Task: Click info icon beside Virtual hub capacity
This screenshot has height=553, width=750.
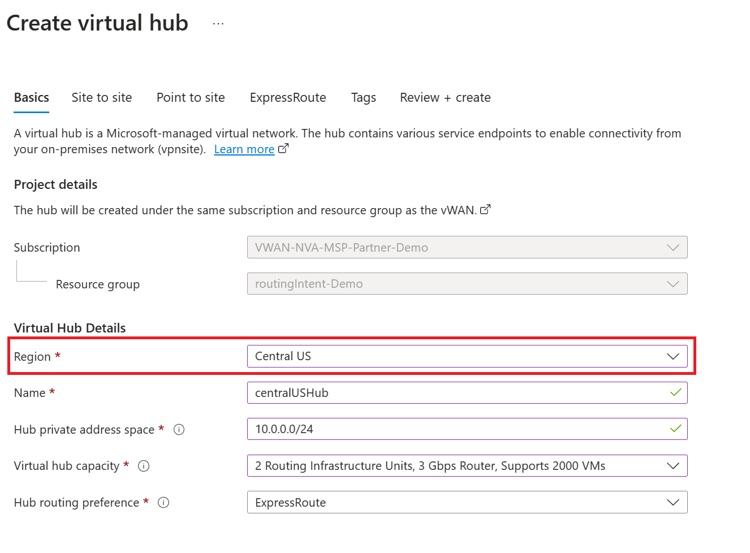Action: [x=144, y=466]
